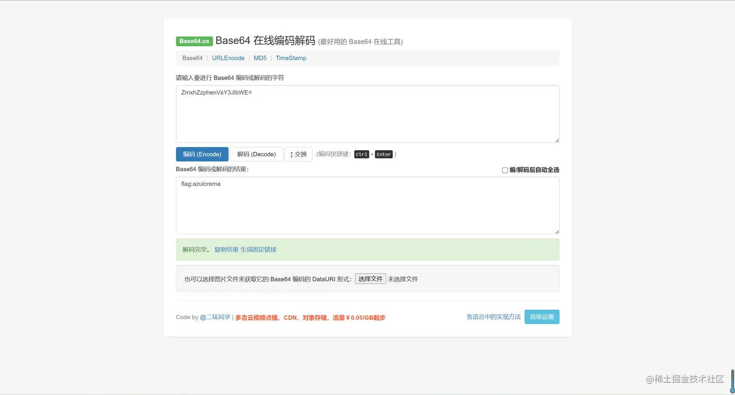Click the input textarea resize handle
Viewport: 735px width, 395px height.
[x=557, y=140]
